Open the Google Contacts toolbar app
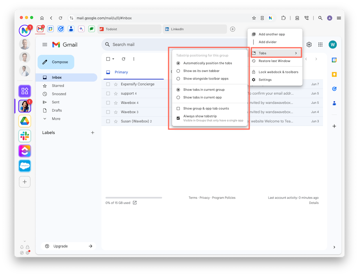 tap(71, 29)
